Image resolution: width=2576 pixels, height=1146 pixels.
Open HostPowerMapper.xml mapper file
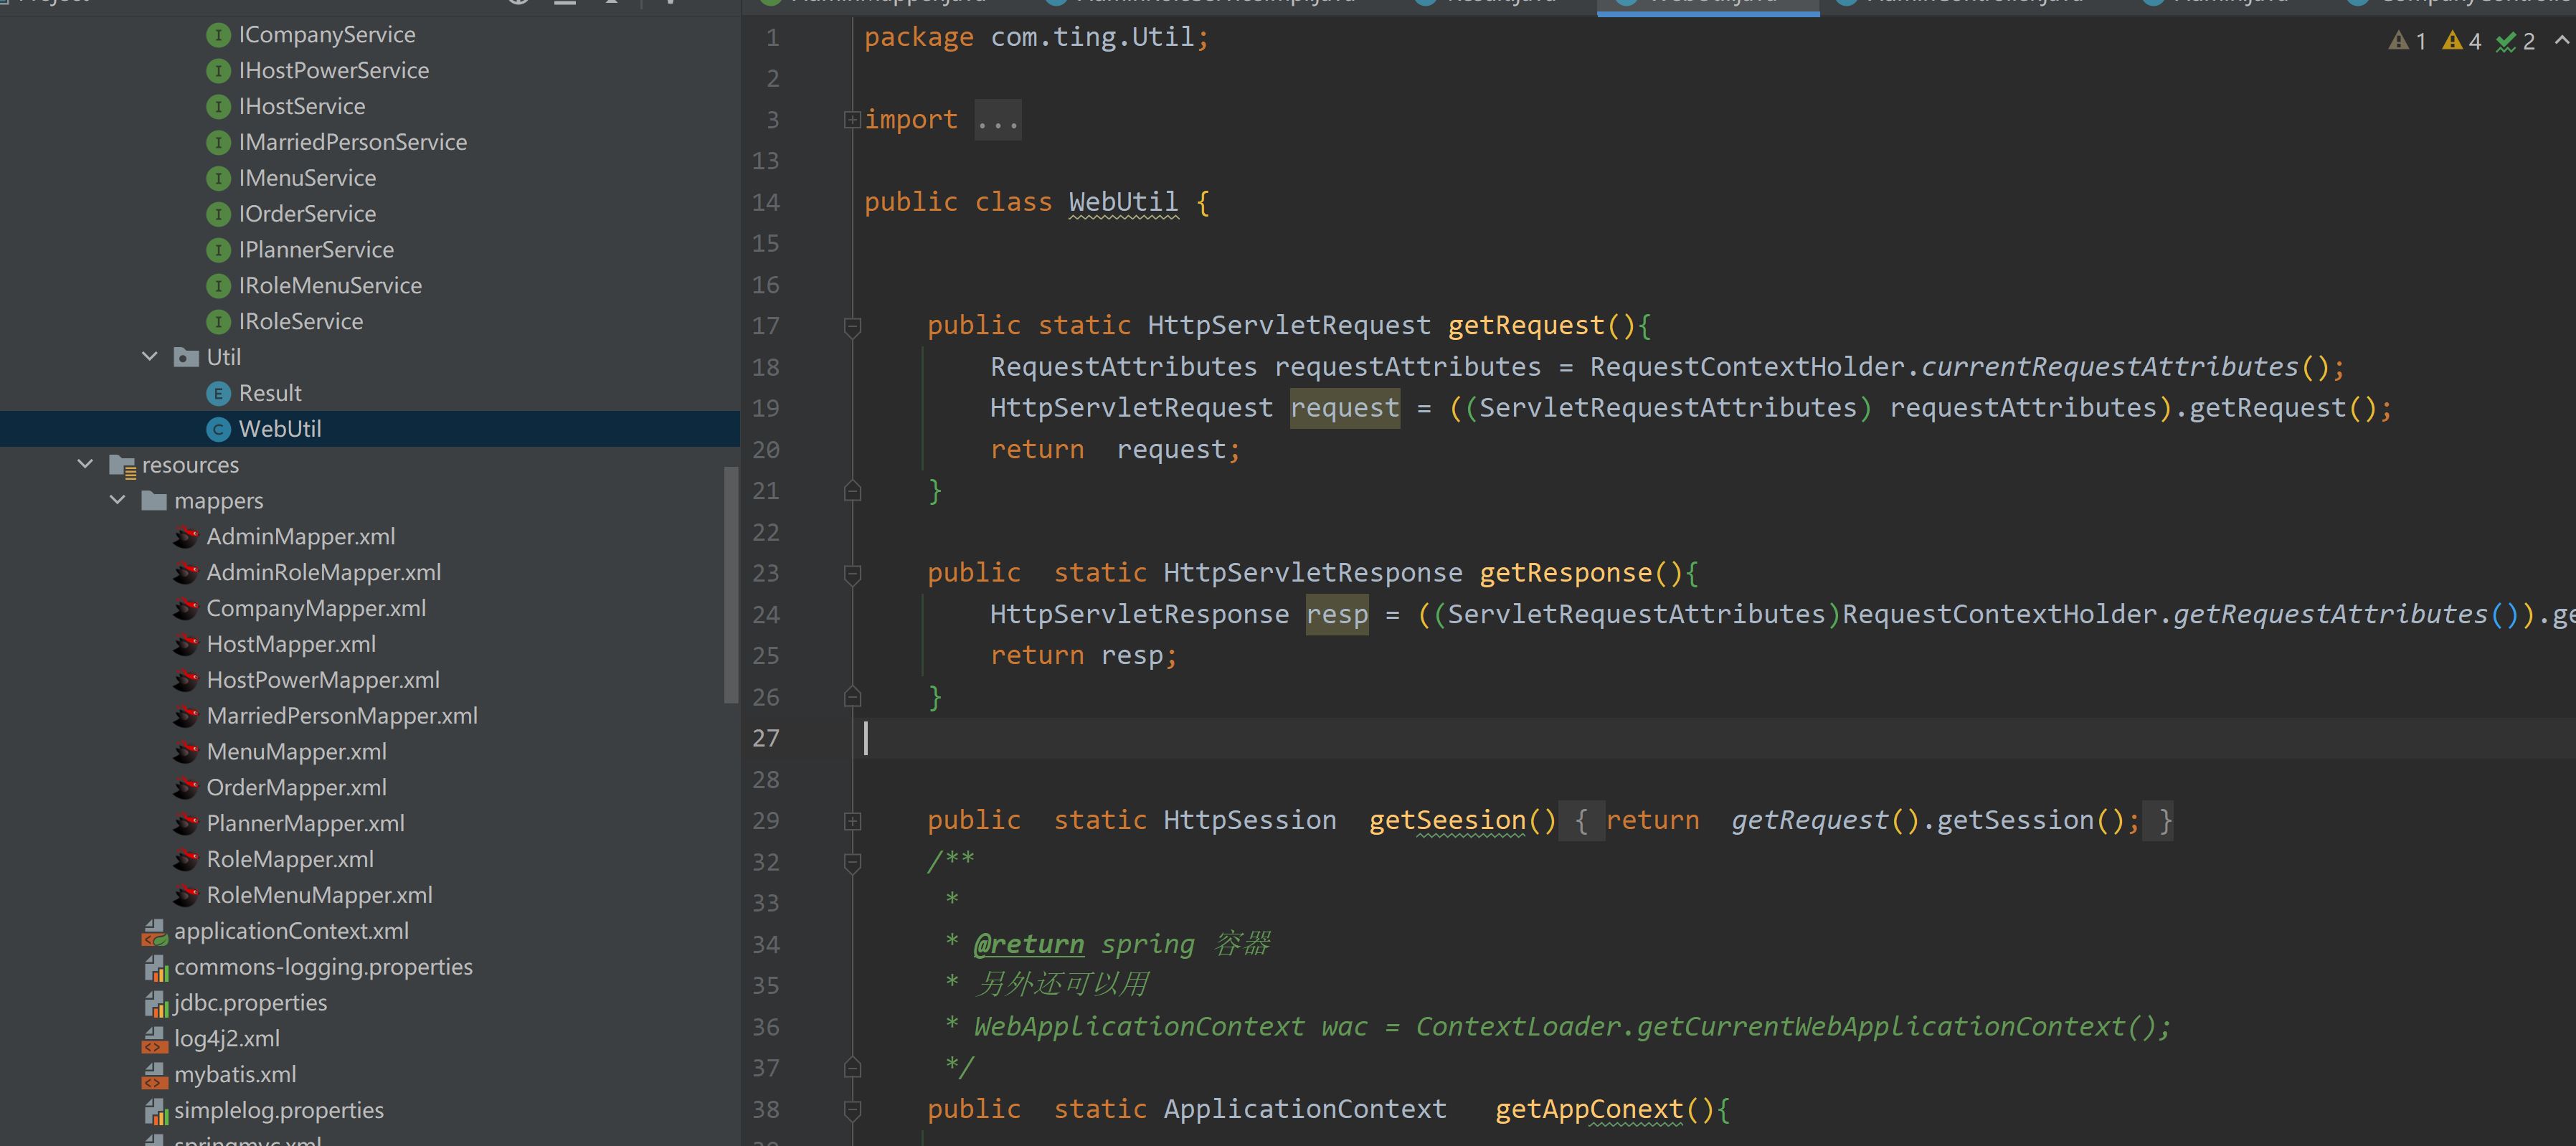(x=323, y=681)
